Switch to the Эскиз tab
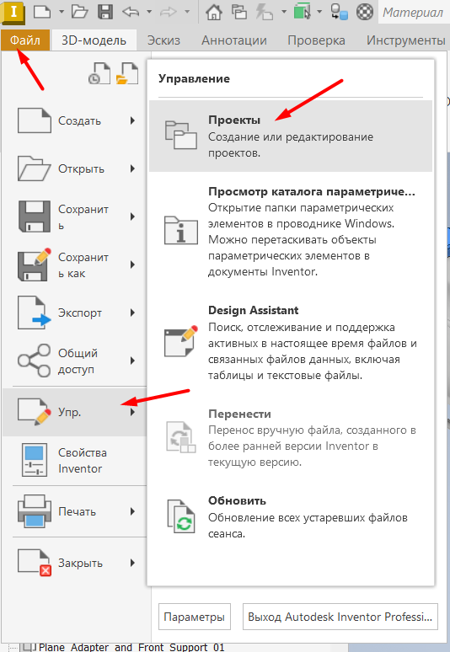450x652 pixels. (x=163, y=40)
